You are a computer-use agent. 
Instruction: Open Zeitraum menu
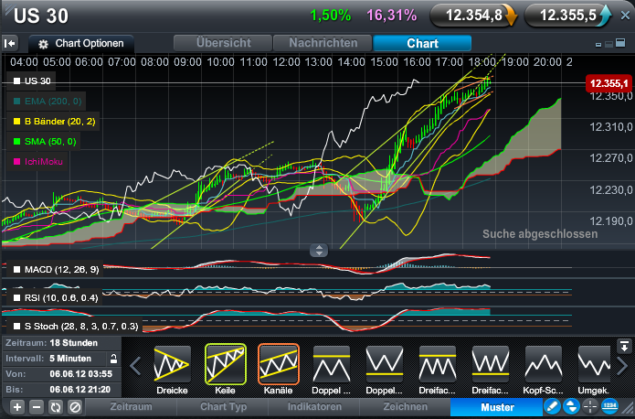point(132,407)
